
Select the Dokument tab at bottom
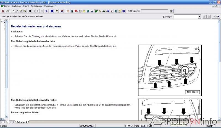[x=22, y=122]
